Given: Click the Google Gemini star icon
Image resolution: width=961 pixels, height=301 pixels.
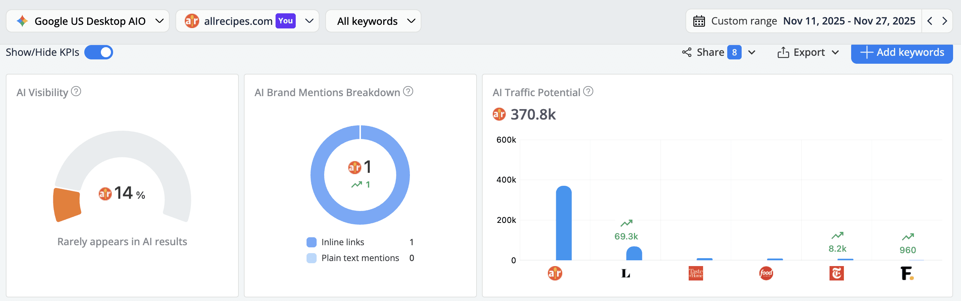Looking at the screenshot, I should (x=22, y=21).
